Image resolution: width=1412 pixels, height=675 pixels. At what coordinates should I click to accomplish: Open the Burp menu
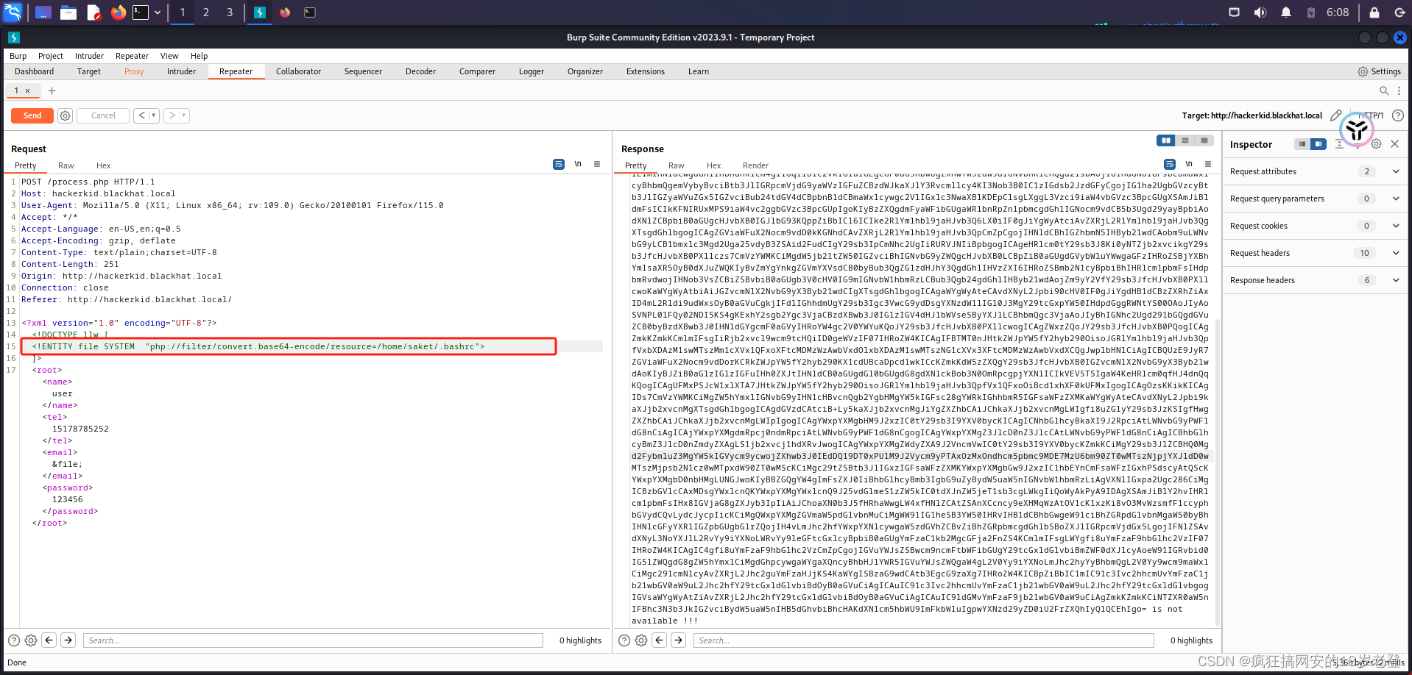coord(18,56)
